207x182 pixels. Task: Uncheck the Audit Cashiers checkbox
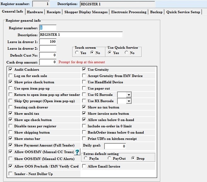[x=11, y=69]
